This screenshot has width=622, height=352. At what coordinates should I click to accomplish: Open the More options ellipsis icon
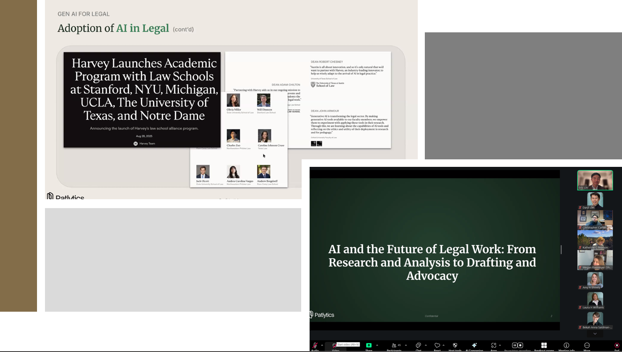(587, 345)
